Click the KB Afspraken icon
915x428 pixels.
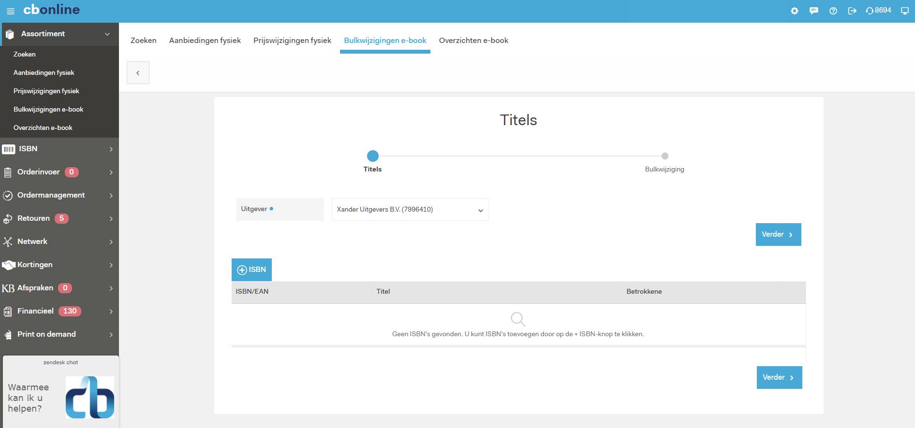pos(8,288)
